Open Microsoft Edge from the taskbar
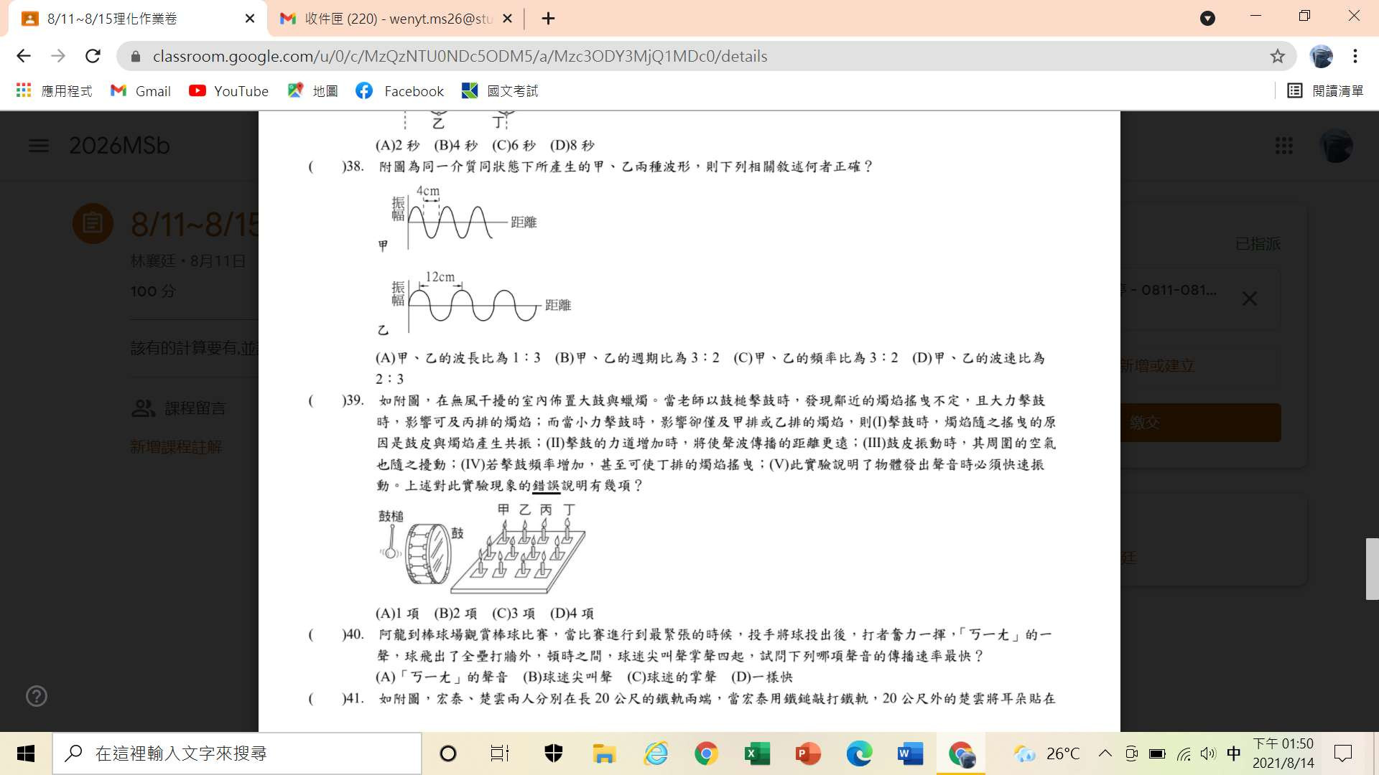 pyautogui.click(x=859, y=753)
